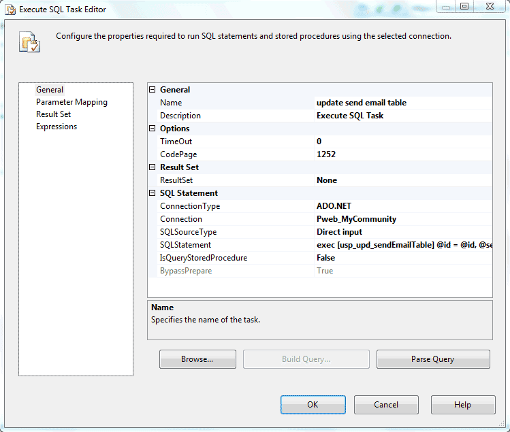Collapse the Options property category

(x=153, y=129)
